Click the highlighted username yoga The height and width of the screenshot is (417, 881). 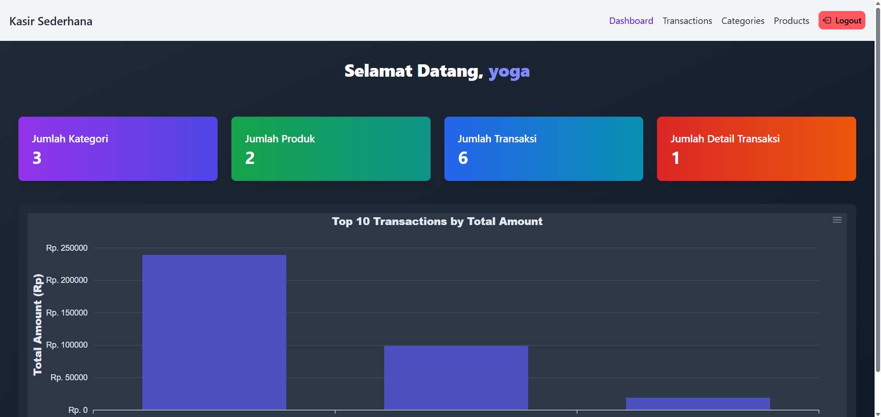pos(509,72)
